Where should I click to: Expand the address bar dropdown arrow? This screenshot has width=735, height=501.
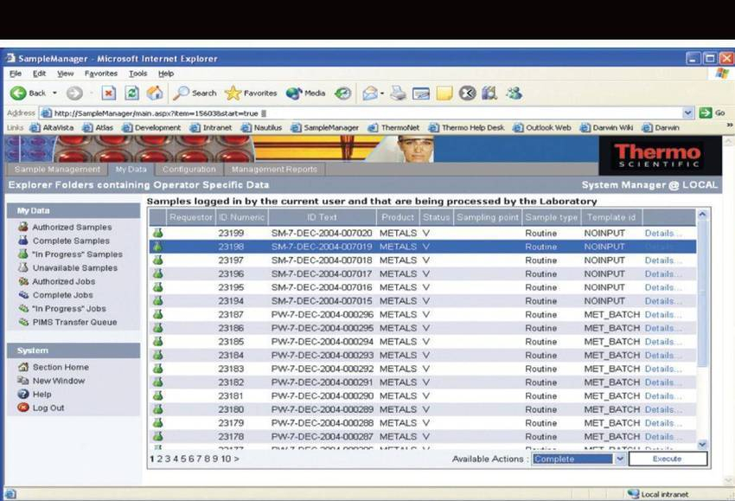click(688, 113)
